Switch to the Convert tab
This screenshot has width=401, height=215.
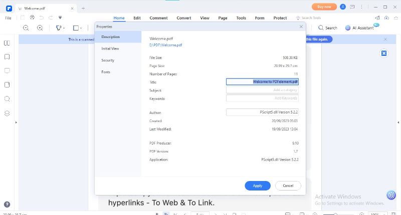pyautogui.click(x=184, y=18)
